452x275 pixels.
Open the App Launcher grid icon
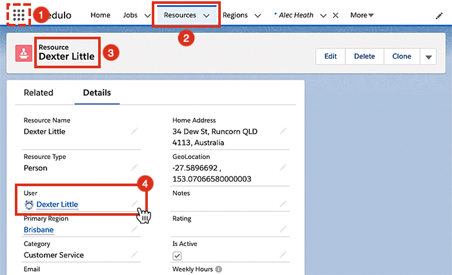[x=19, y=15]
